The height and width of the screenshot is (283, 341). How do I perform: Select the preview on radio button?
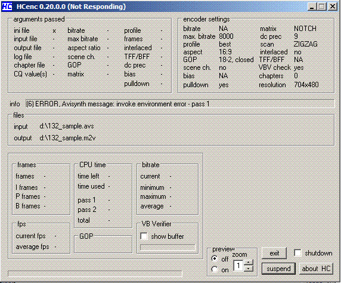[215, 269]
